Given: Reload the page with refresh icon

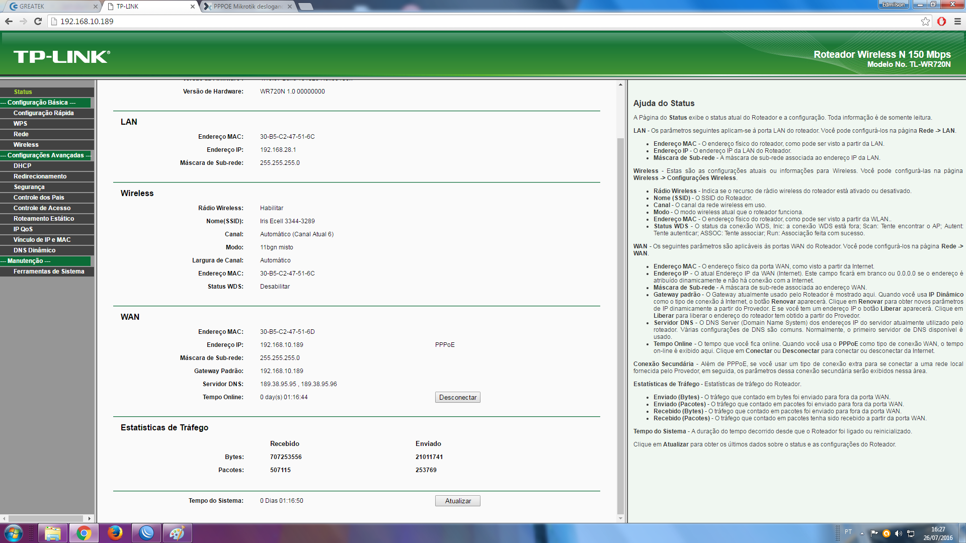Looking at the screenshot, I should 38,21.
